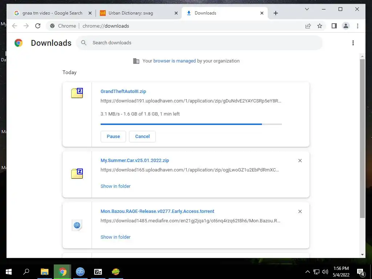Open the network status tray icon

click(x=316, y=272)
